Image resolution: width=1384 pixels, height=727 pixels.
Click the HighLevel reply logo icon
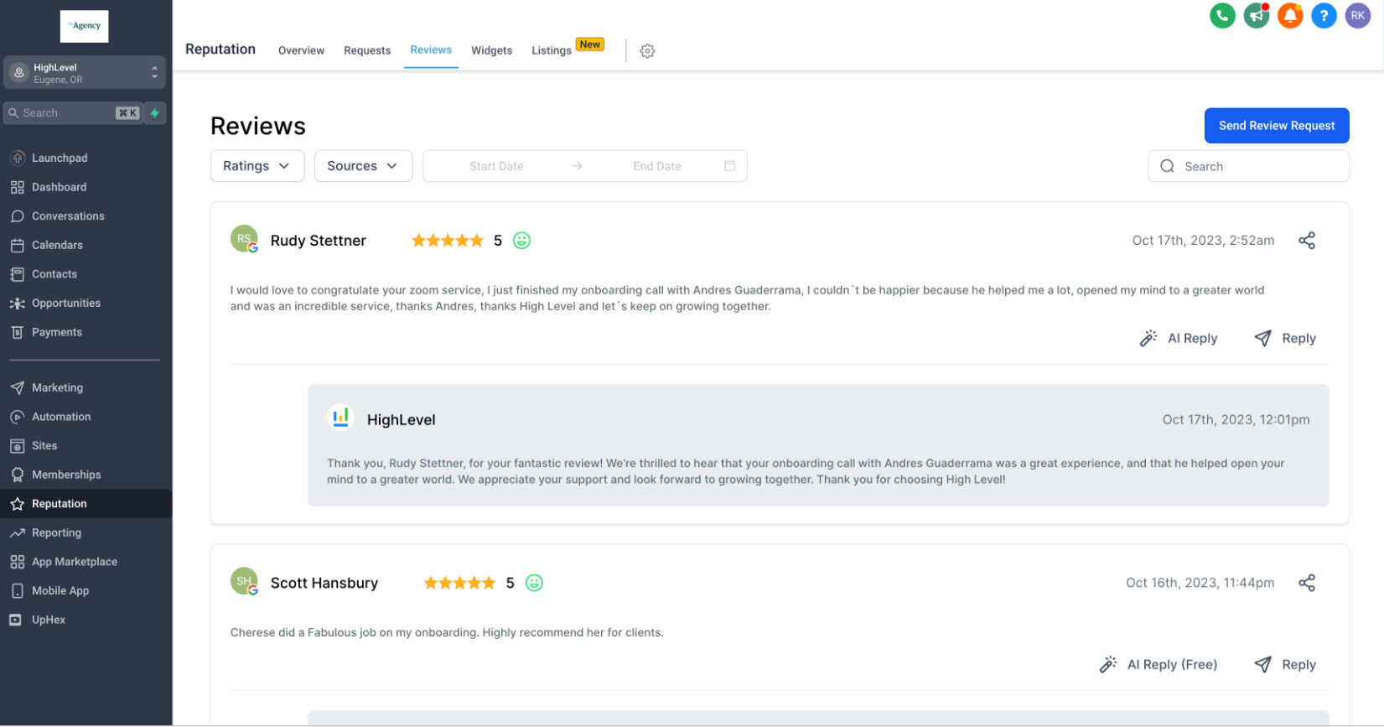[x=340, y=417]
